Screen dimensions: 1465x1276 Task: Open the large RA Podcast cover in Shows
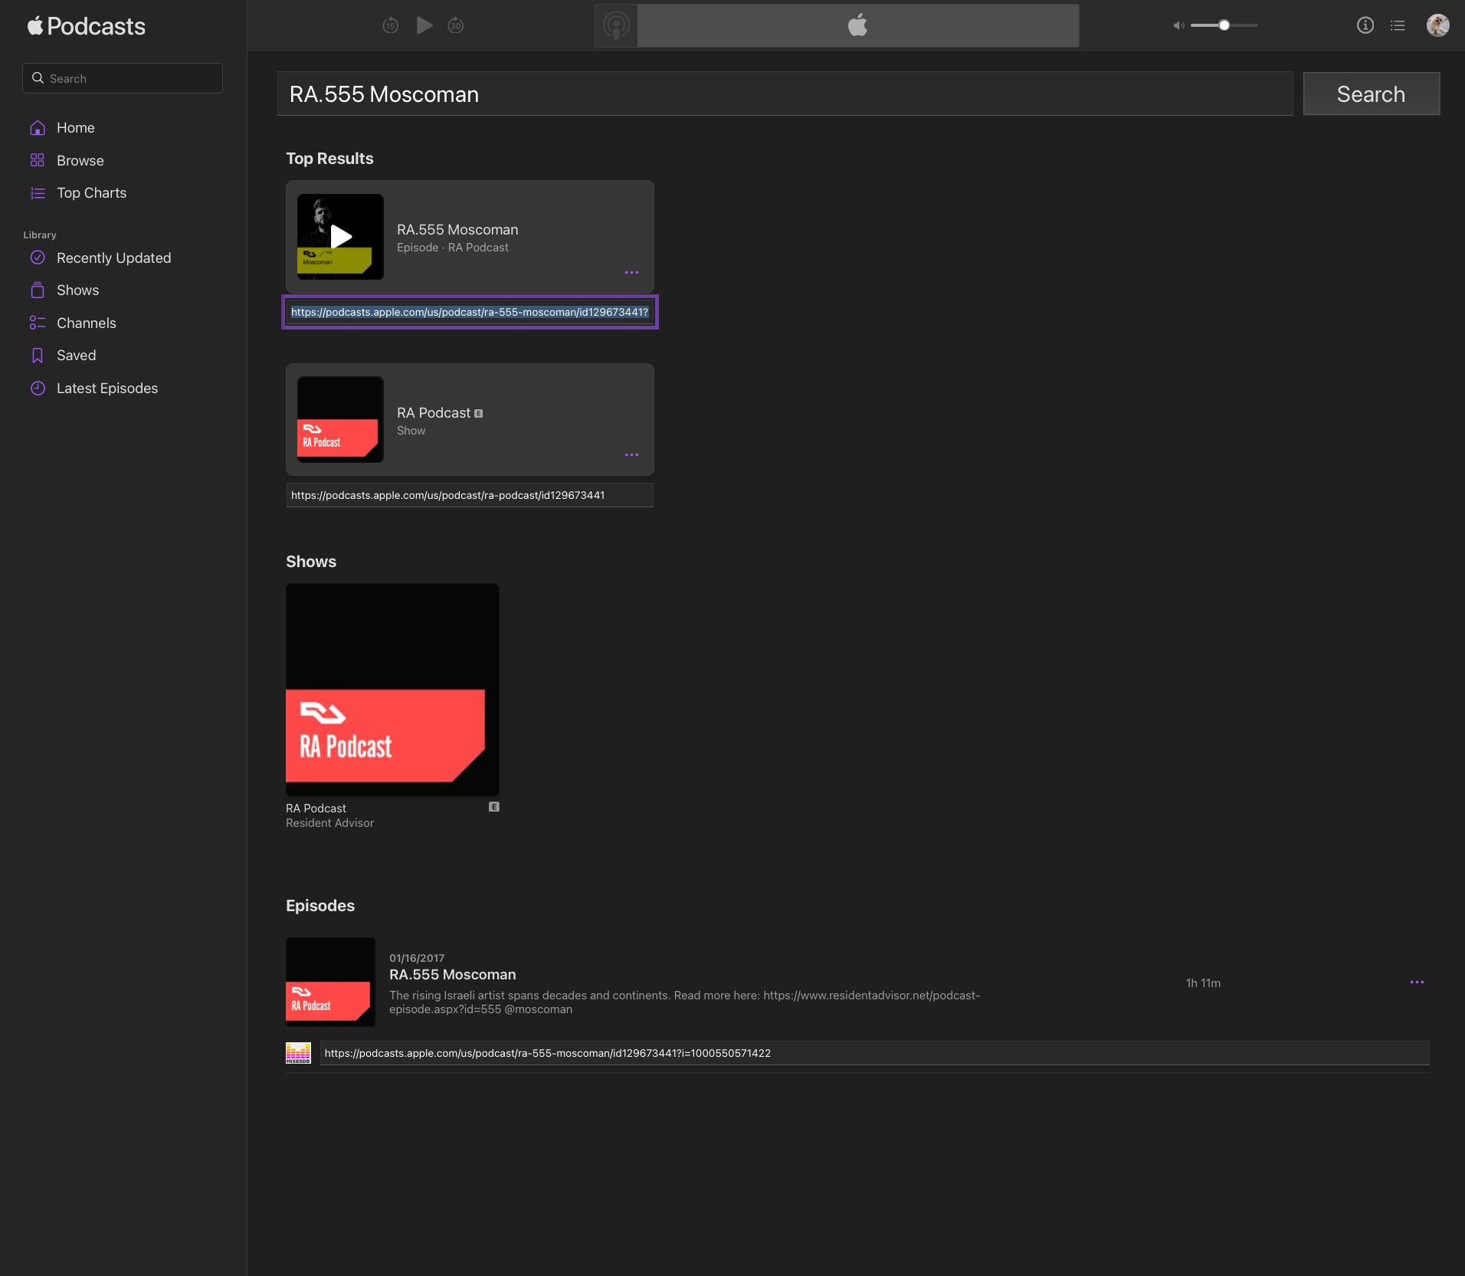(x=392, y=690)
